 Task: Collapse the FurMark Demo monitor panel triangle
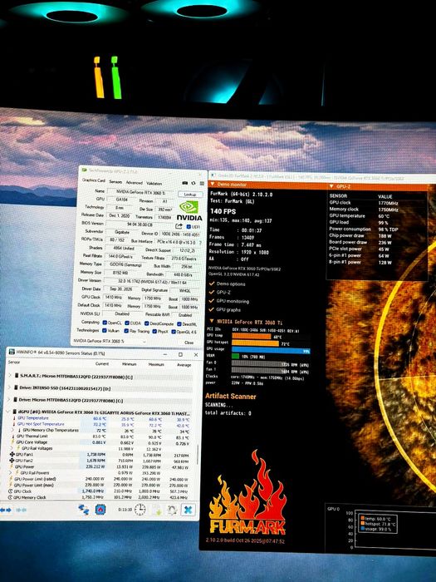(x=213, y=184)
